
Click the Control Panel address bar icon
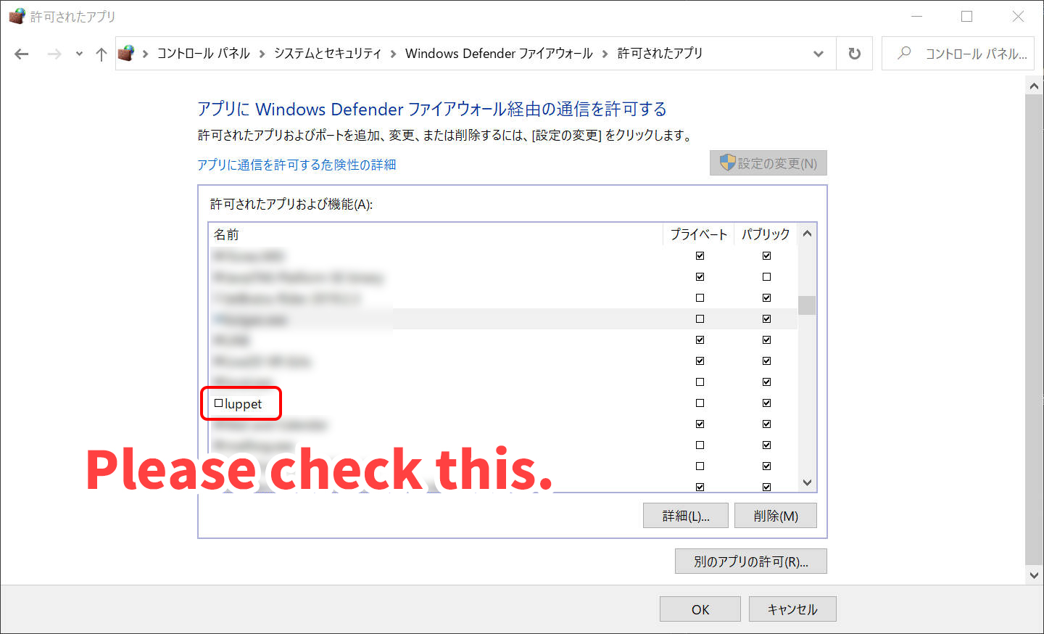click(126, 53)
